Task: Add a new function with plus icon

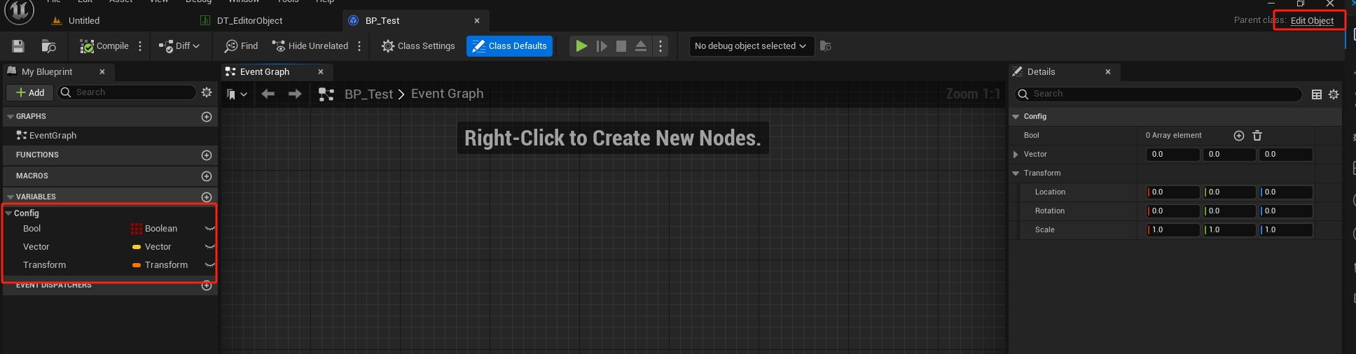Action: (x=207, y=155)
